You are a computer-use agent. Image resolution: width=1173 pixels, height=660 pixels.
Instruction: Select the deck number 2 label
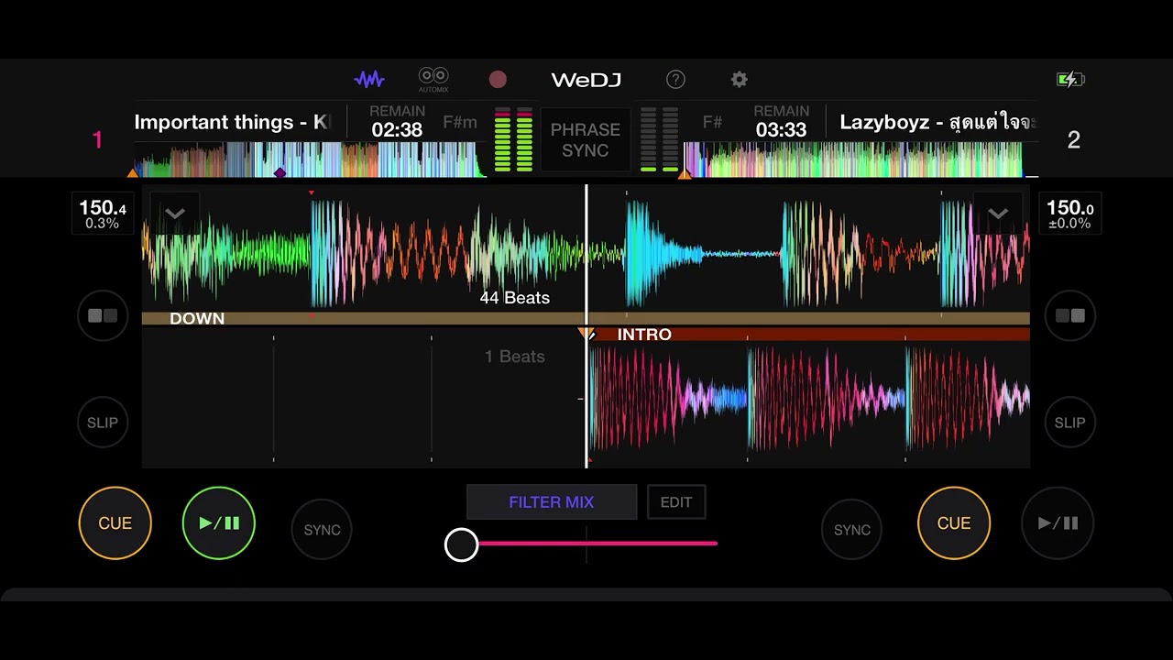(1074, 140)
